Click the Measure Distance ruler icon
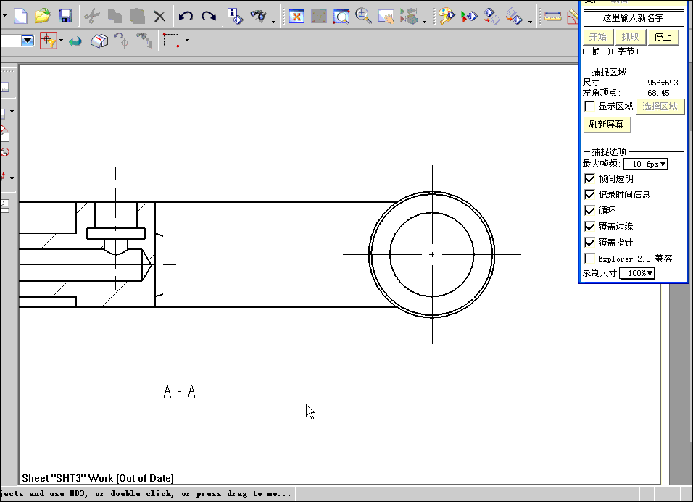Screen dimensions: 693x502 point(552,17)
